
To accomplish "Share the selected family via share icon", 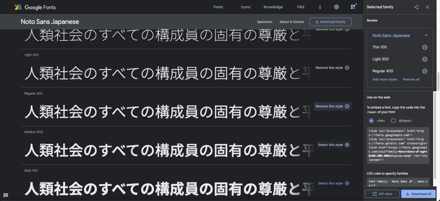I will (x=416, y=7).
